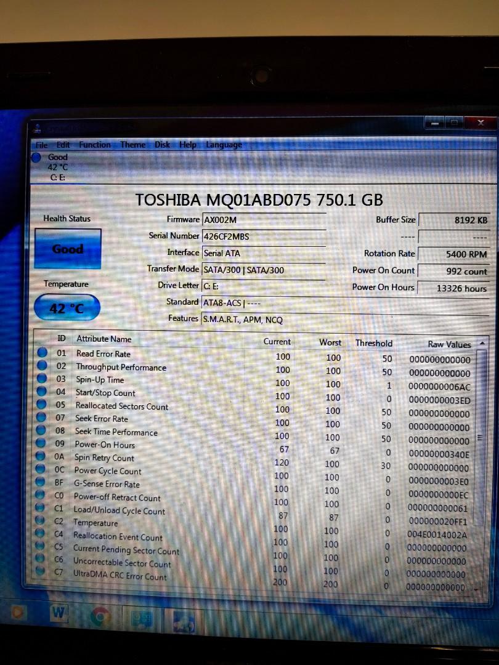Click the status circle for Read Error Rate
This screenshot has height=665, width=499.
pyautogui.click(x=42, y=352)
